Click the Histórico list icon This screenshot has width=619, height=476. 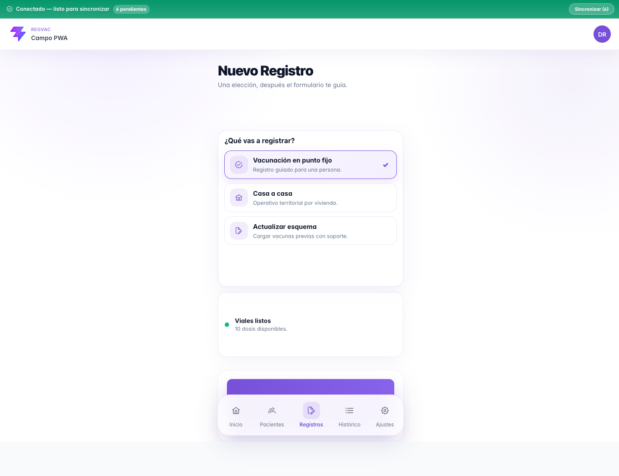(x=349, y=410)
